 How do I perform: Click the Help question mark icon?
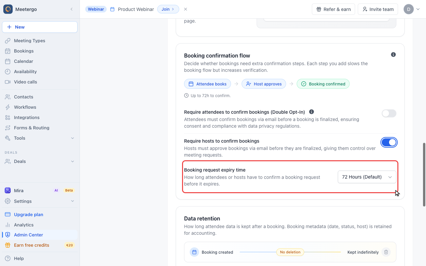(8, 258)
